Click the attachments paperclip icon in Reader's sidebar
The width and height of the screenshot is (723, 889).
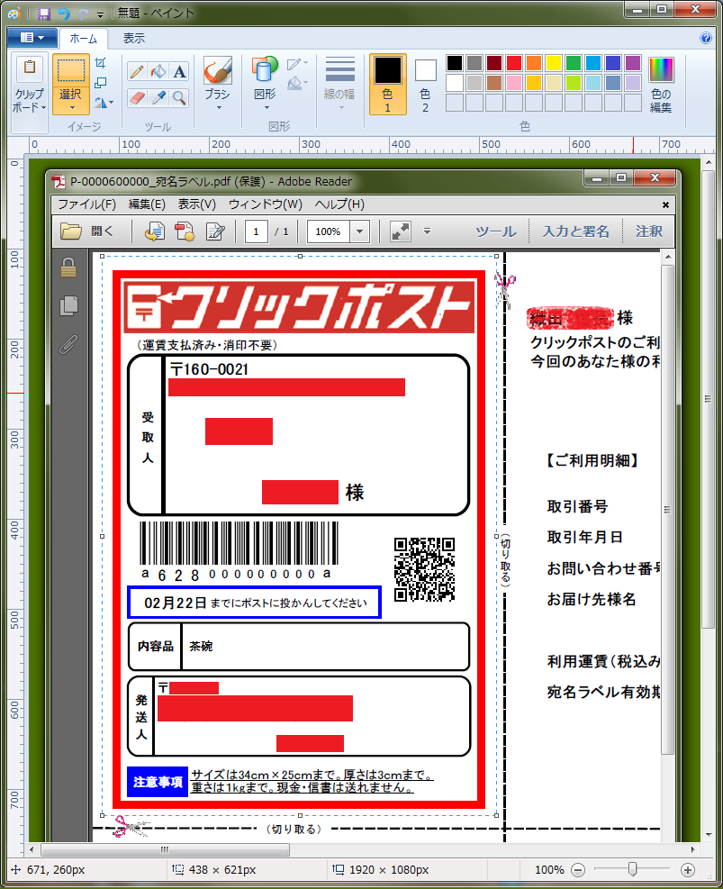[68, 345]
